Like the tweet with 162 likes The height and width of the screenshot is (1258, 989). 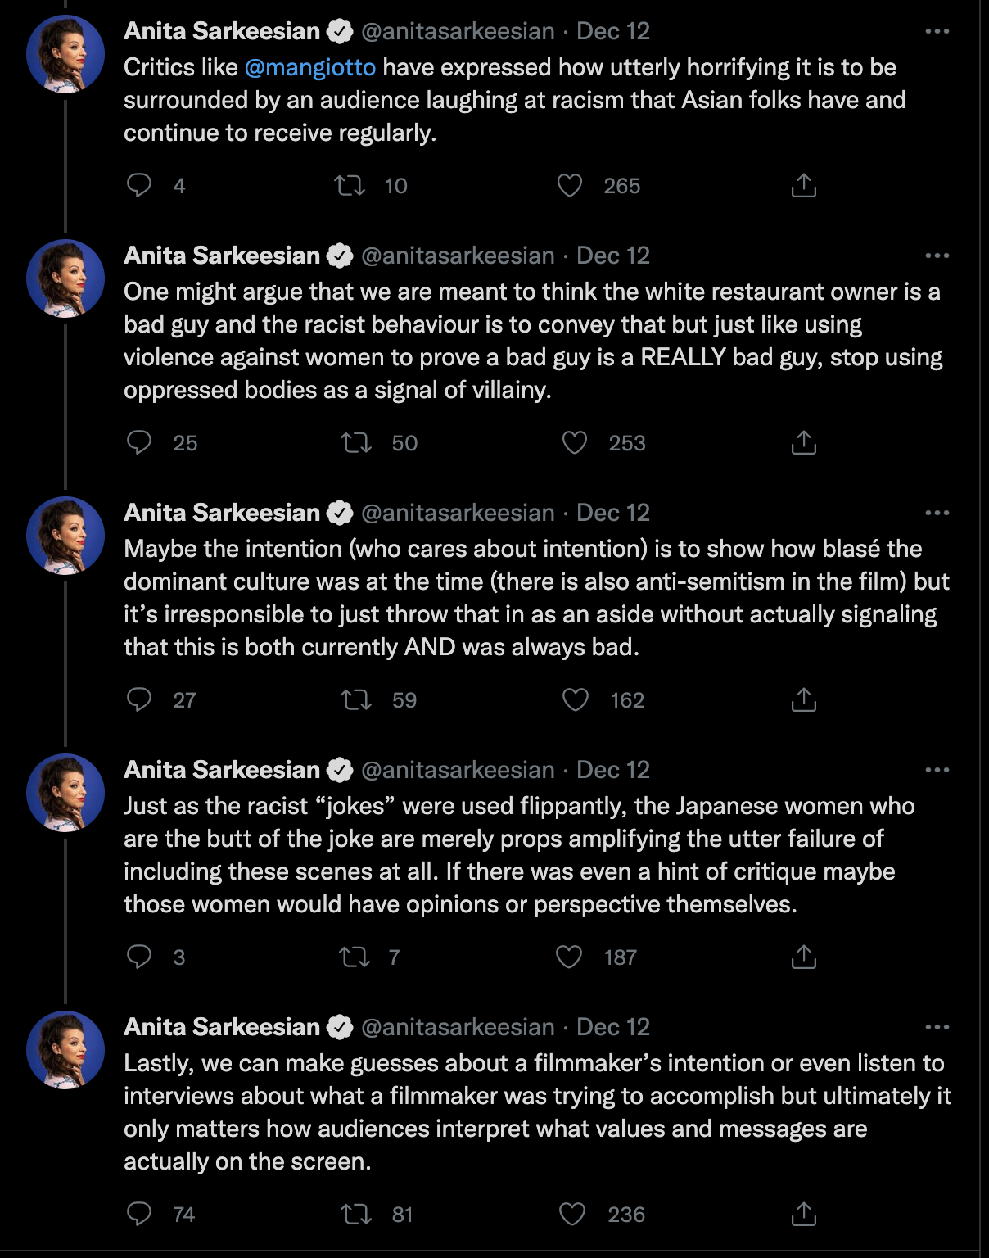point(576,700)
